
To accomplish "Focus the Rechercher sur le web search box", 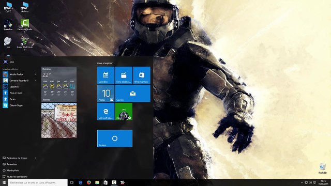I will click(38, 182).
